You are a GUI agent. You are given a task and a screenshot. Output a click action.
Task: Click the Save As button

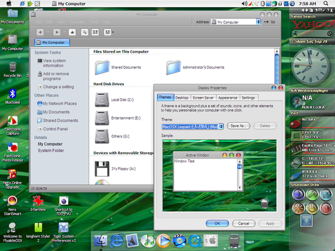(x=238, y=126)
